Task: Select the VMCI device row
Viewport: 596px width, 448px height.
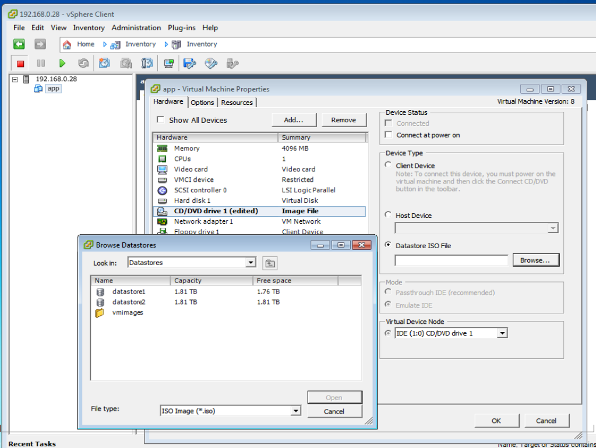Action: 259,180
